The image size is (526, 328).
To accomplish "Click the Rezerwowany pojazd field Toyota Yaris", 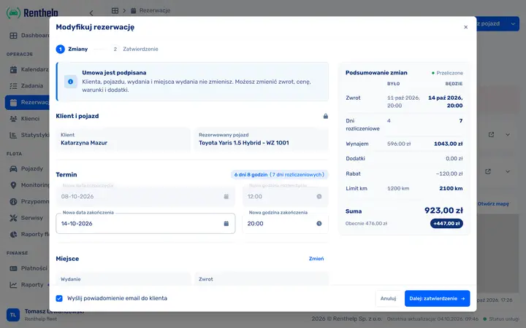I will [x=262, y=139].
